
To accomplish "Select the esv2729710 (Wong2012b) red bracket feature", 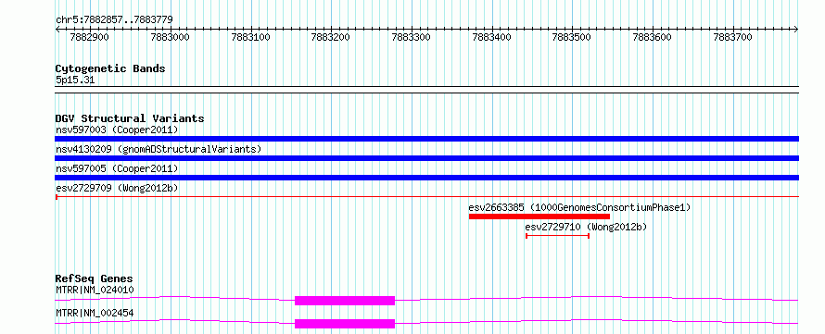I will pyautogui.click(x=557, y=236).
